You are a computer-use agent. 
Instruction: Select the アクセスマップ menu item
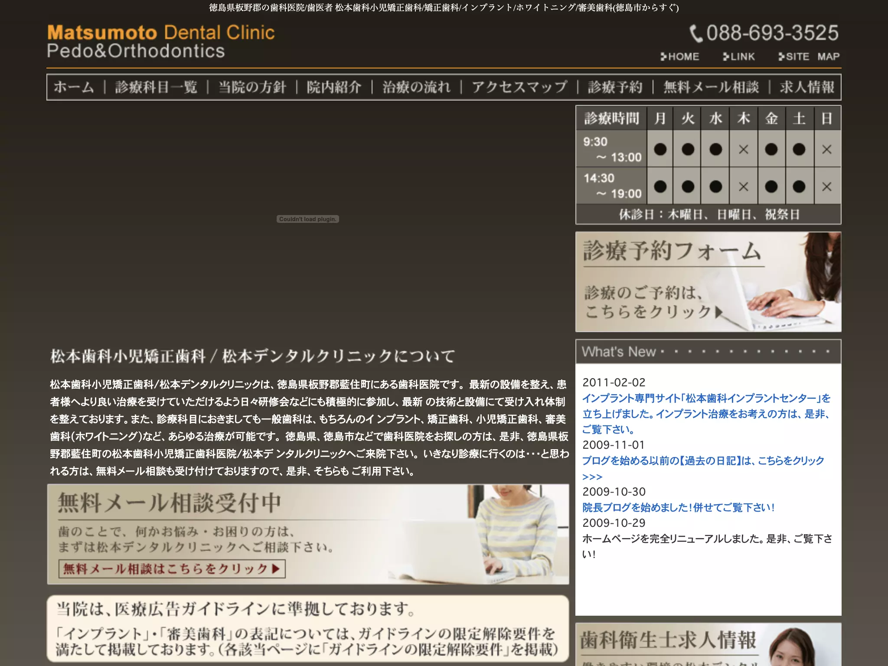coord(519,87)
